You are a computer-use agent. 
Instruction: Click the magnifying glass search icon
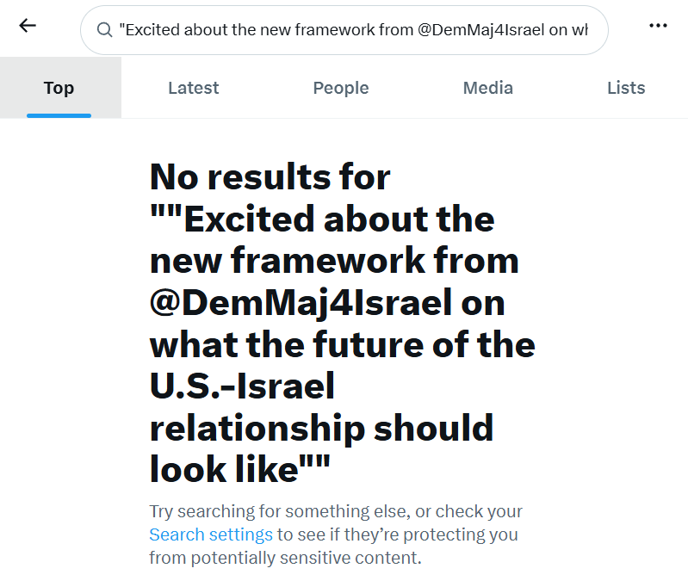(x=104, y=30)
